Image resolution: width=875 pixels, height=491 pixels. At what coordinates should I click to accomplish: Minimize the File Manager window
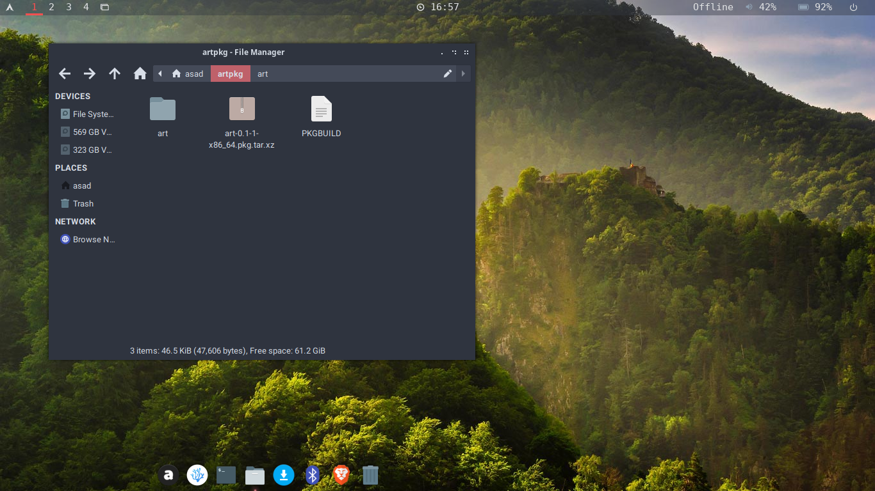tap(442, 52)
